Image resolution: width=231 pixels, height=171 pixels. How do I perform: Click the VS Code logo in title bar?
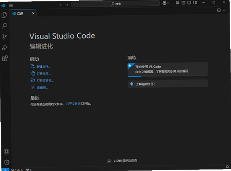click(3, 6)
